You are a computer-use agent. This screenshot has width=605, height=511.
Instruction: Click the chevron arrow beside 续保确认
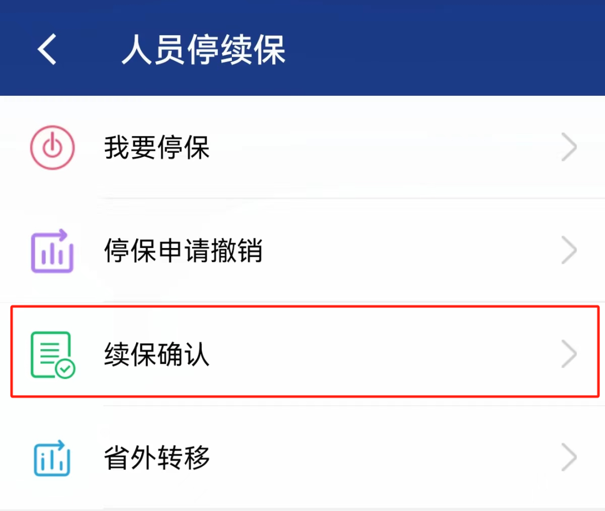point(569,354)
